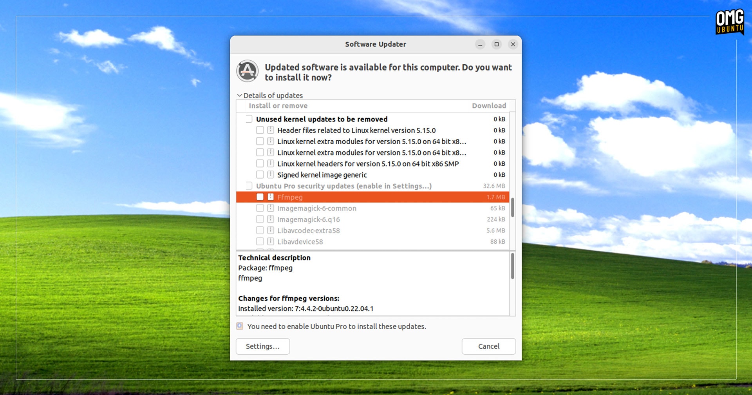Click the Install or remove column header
Image resolution: width=752 pixels, height=395 pixels.
click(277, 105)
